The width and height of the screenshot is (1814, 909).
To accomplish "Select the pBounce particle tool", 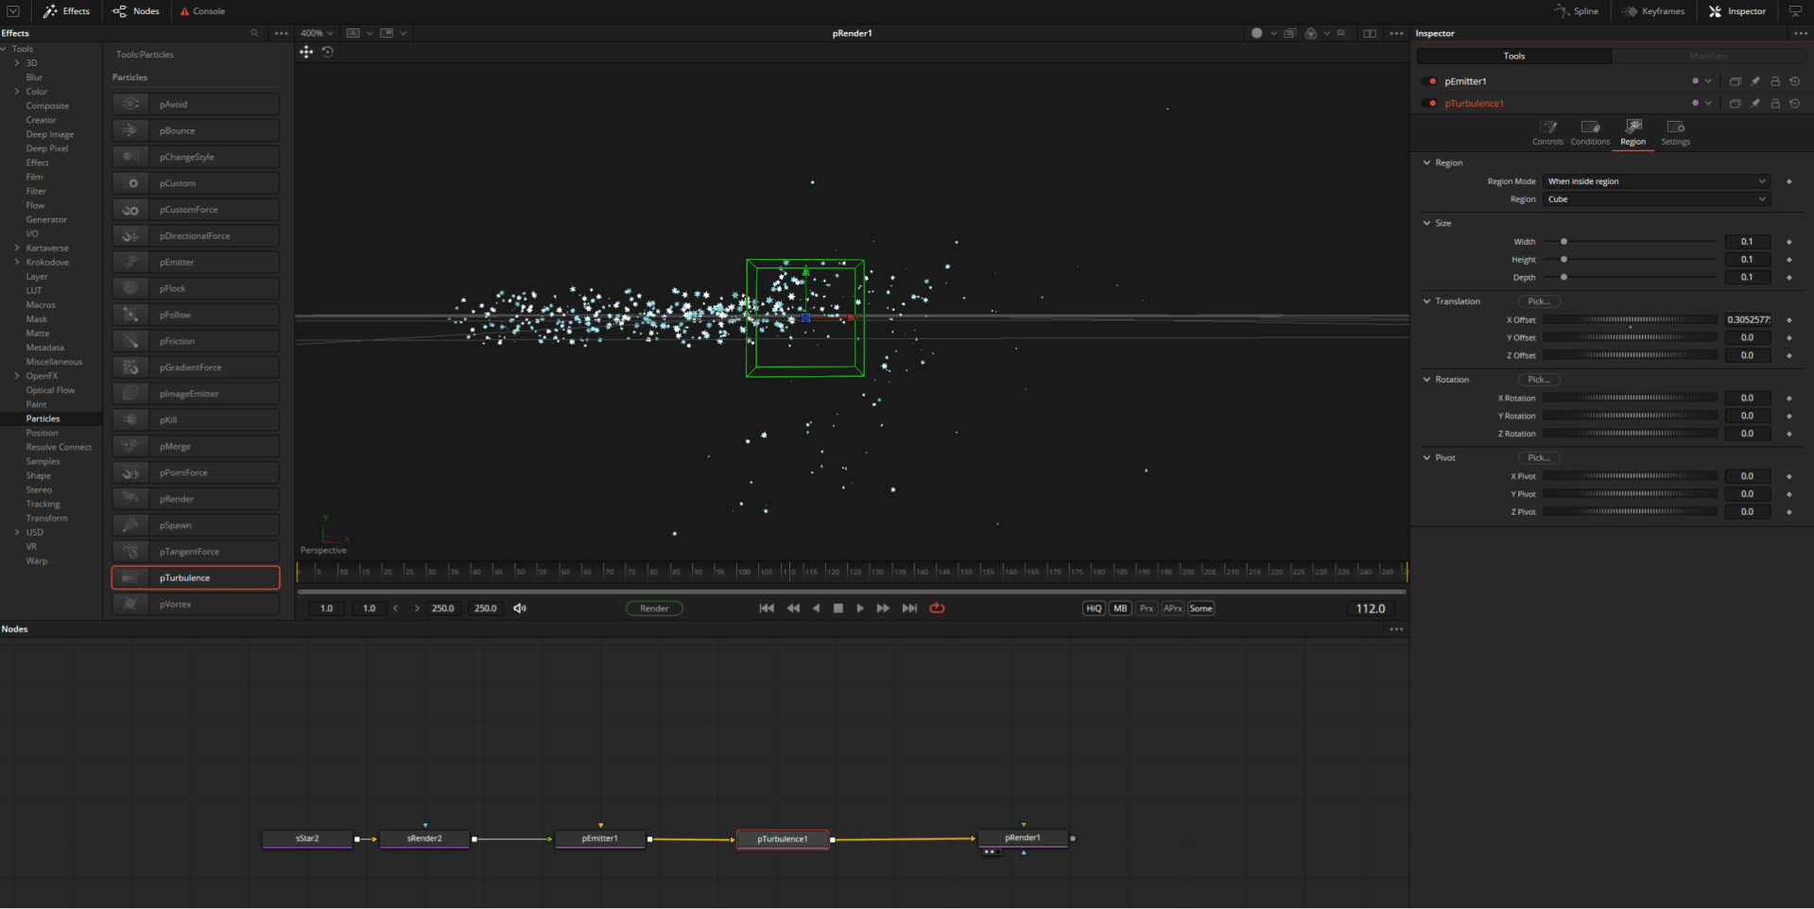I will [x=196, y=130].
